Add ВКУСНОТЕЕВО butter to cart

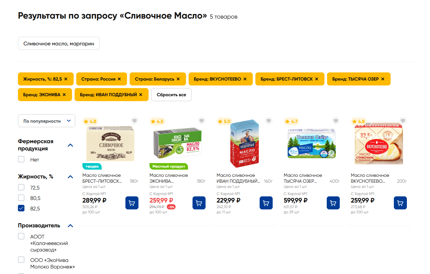(400, 203)
